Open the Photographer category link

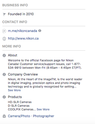click(44, 116)
